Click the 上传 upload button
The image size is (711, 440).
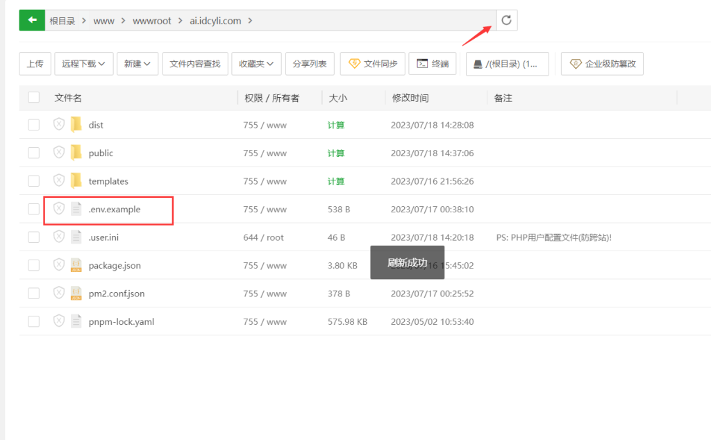[35, 64]
